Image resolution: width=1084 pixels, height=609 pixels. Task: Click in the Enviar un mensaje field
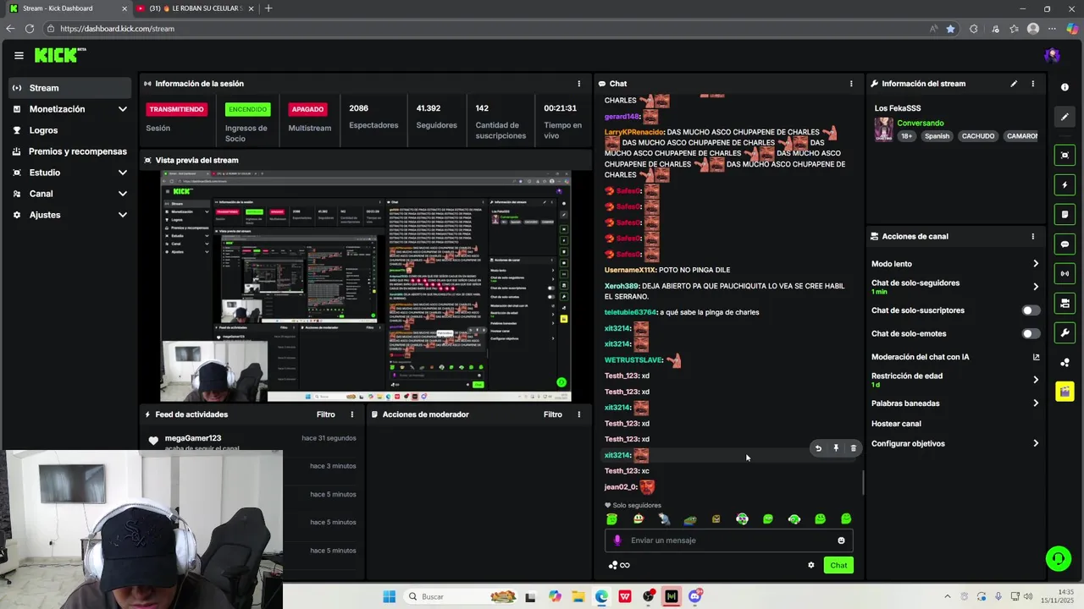[x=728, y=540]
